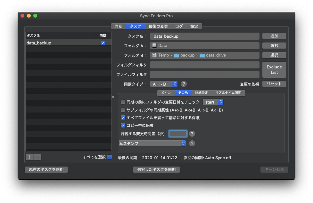Click help icon beside time difference field

(192, 134)
